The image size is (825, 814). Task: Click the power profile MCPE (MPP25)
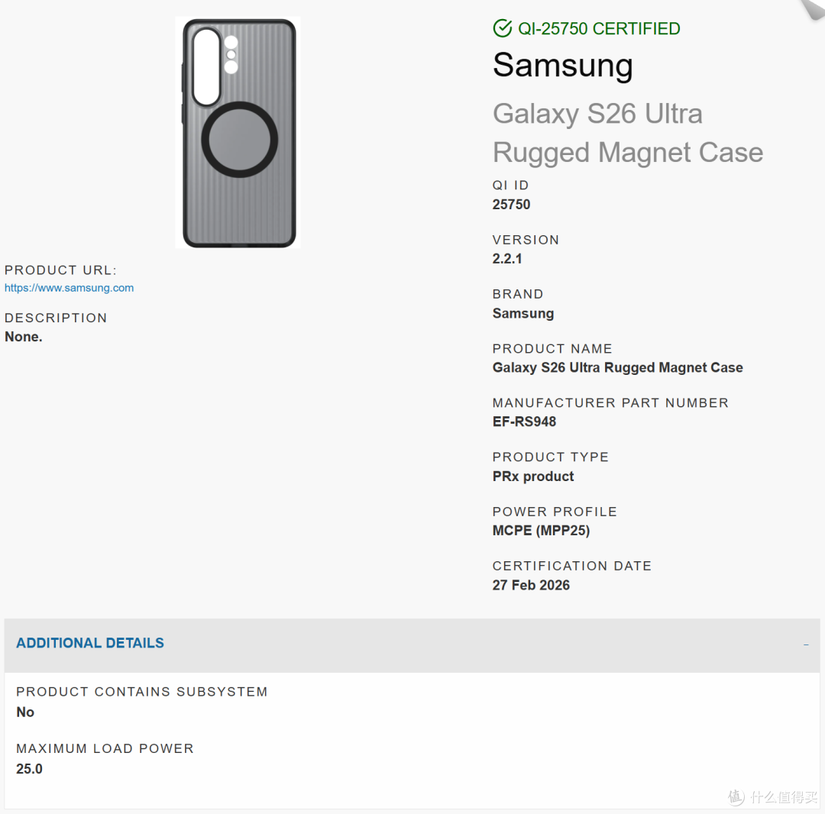[x=541, y=531]
